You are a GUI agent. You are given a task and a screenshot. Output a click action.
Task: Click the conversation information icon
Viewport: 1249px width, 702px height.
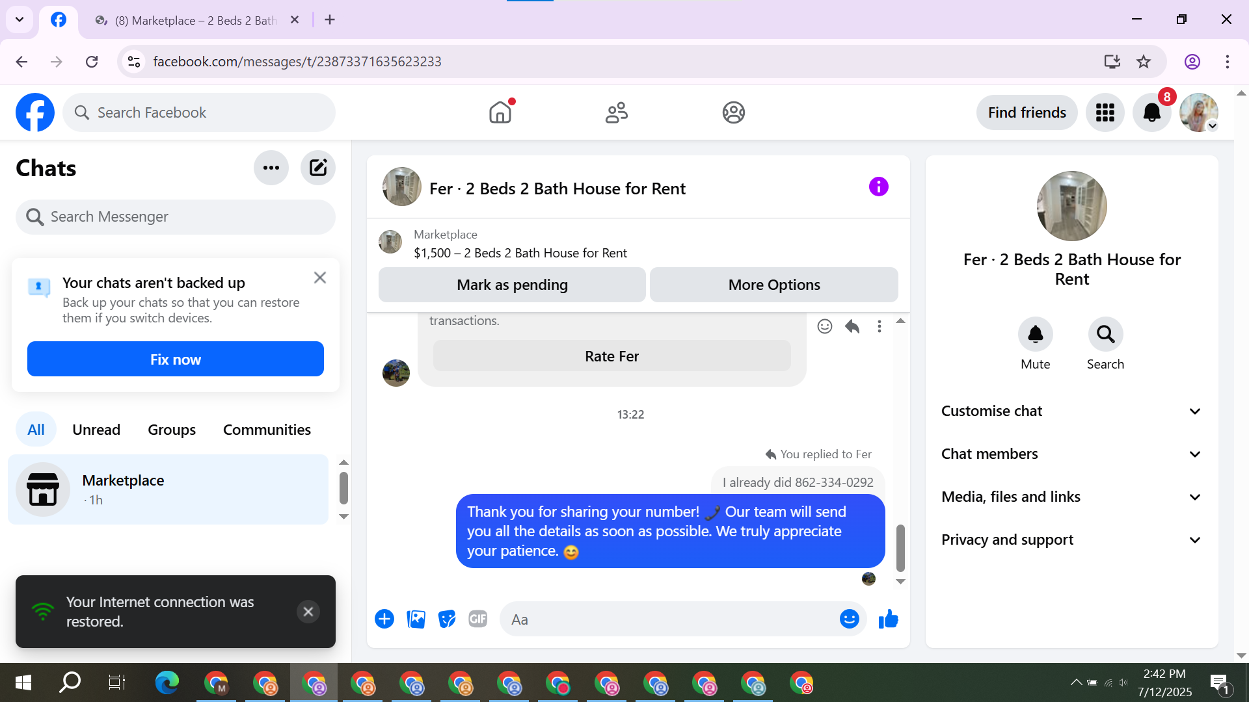(878, 187)
